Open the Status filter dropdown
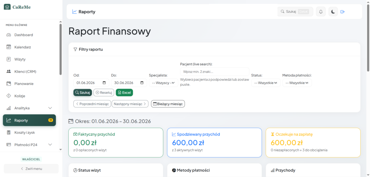370x177 pixels. 266,83
